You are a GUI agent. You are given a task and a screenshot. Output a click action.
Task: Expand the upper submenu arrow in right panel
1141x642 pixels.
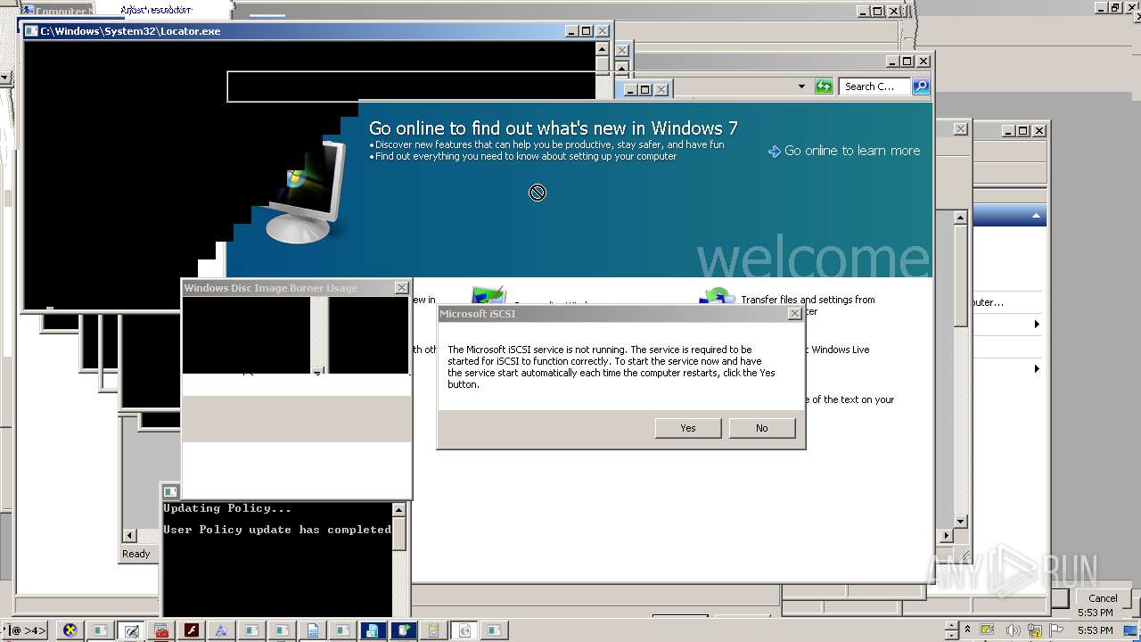coord(1037,324)
